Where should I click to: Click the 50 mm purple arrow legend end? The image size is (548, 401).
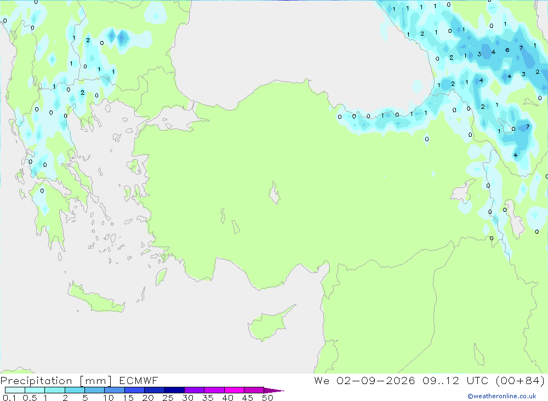pos(273,390)
